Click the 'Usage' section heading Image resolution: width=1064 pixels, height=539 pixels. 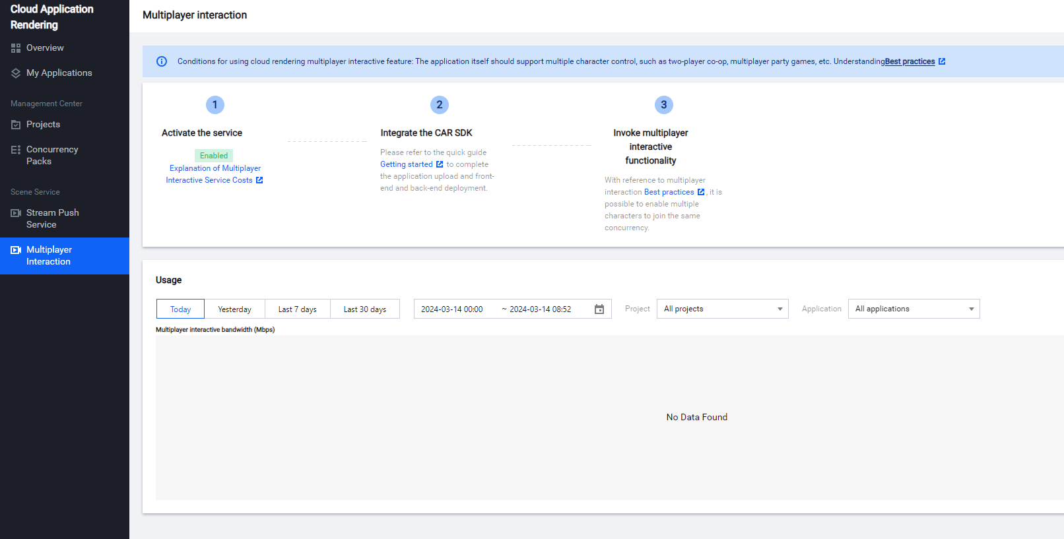[169, 280]
